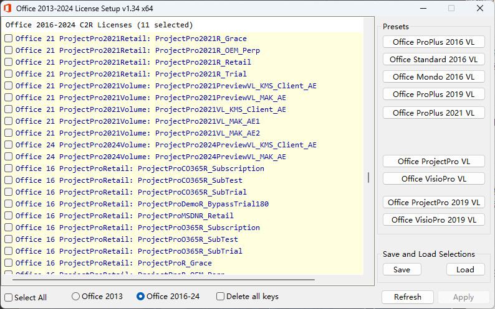Click Office VisioPro VL preset button

[433, 178]
